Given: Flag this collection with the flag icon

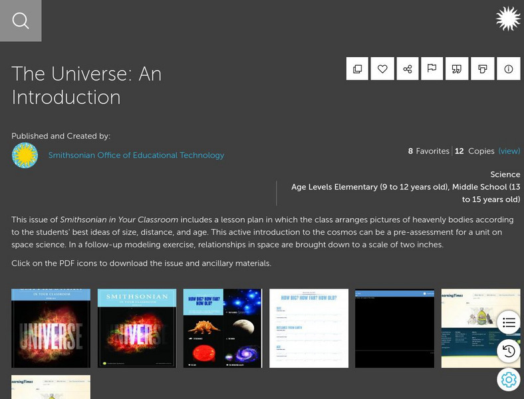Looking at the screenshot, I should coord(432,69).
